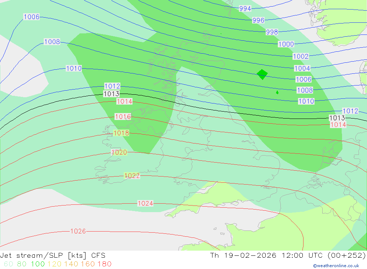Click the 140 knots legend value
The image size is (367, 269).
pos(71,264)
